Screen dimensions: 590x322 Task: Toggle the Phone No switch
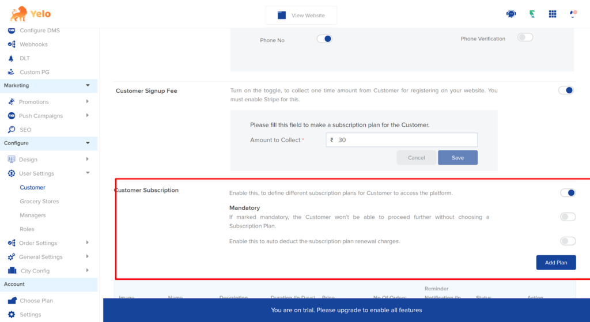[324, 39]
